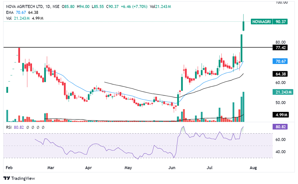The height and width of the screenshot is (184, 298).
Task: Click the Jun label on time axis
Action: coord(172,167)
